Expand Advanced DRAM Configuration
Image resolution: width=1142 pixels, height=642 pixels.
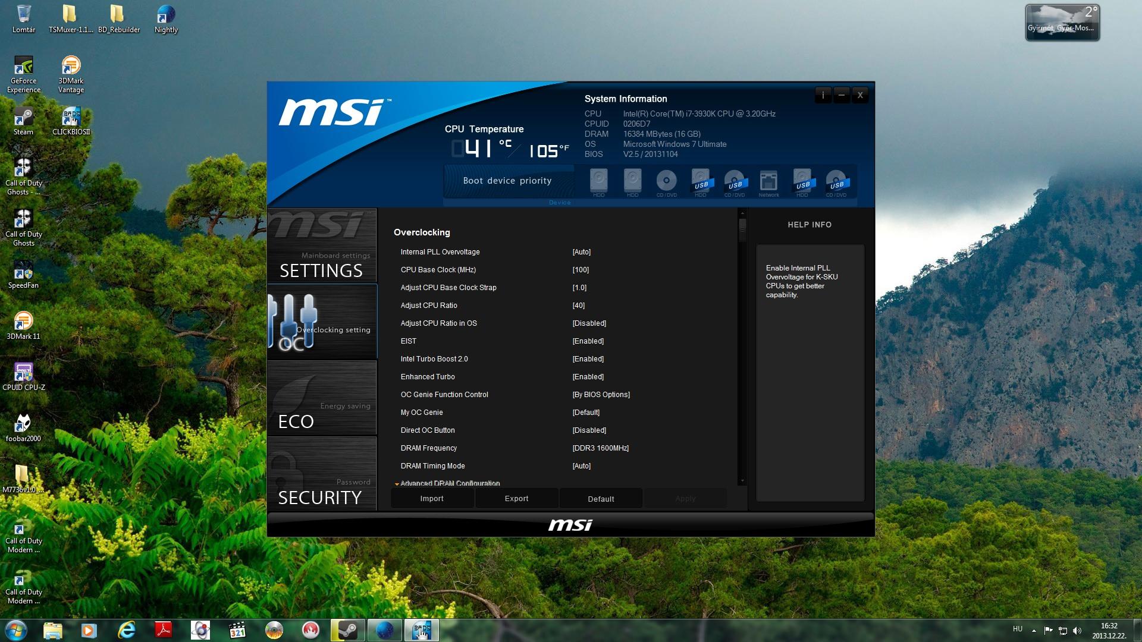450,483
